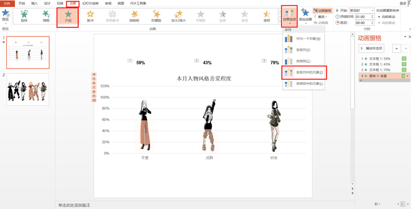Select animation item 文本框 1: 79%

pyautogui.click(x=379, y=70)
